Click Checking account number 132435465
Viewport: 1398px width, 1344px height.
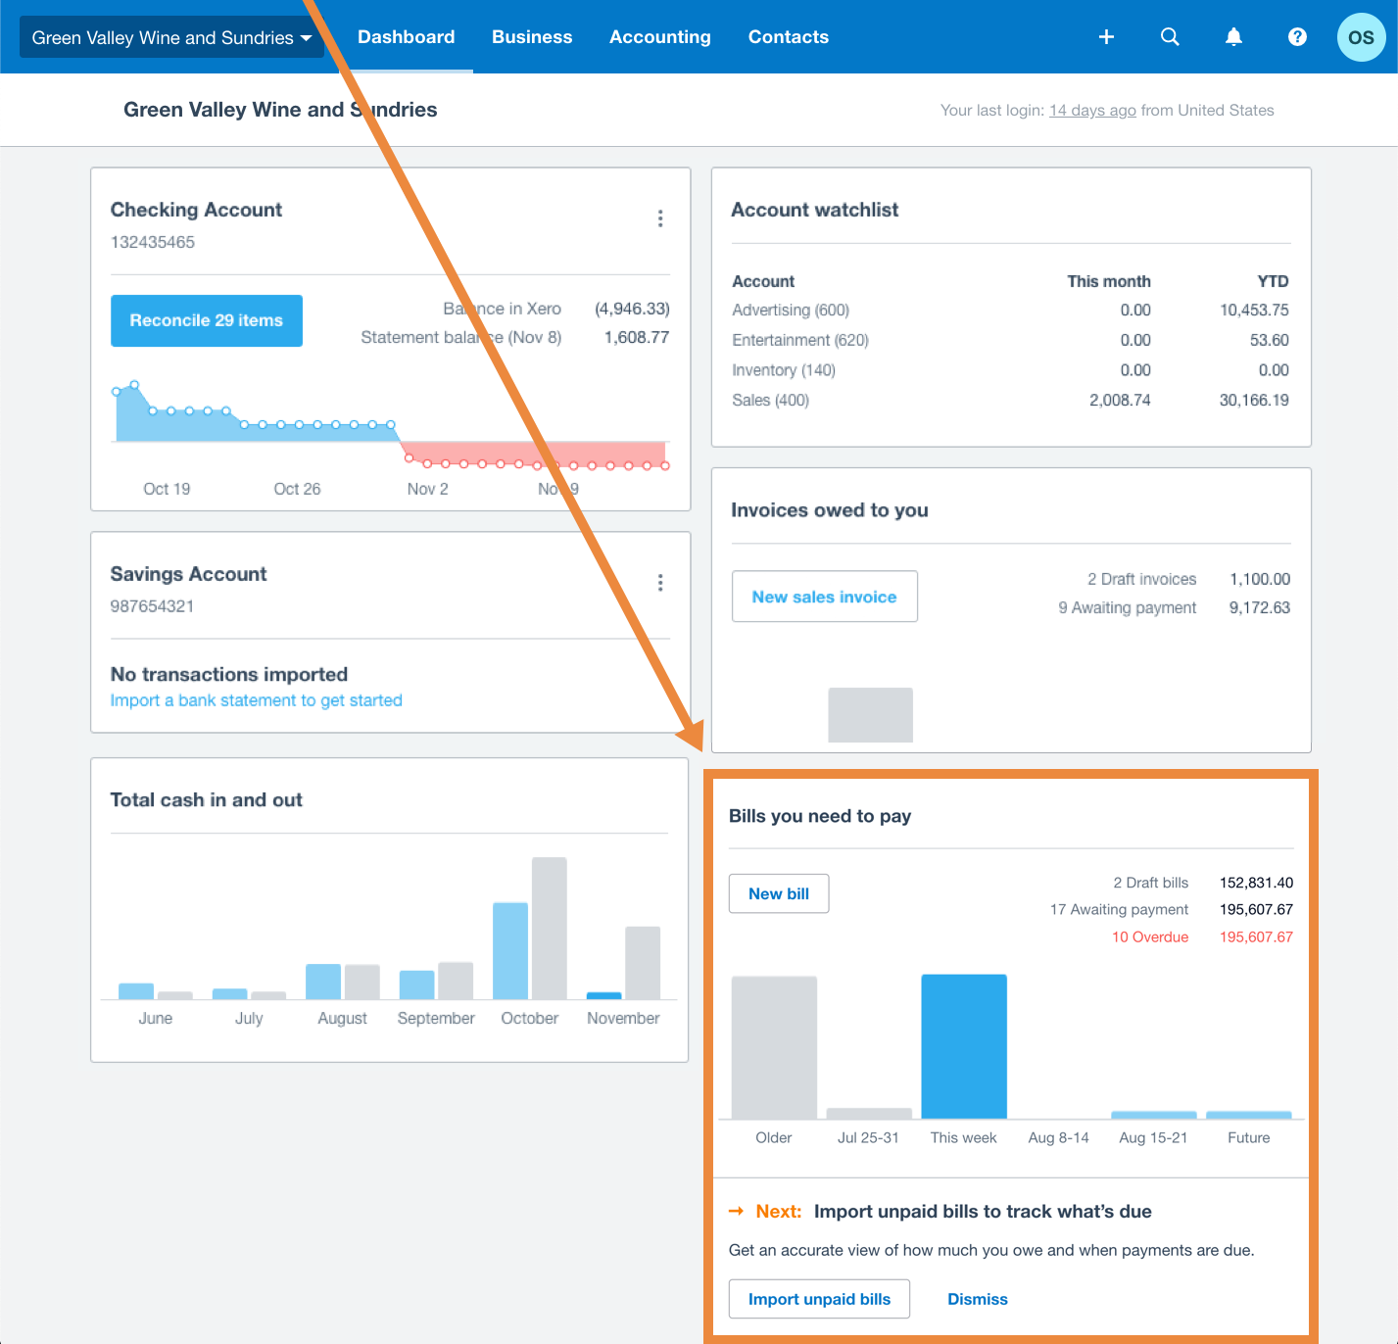153,242
